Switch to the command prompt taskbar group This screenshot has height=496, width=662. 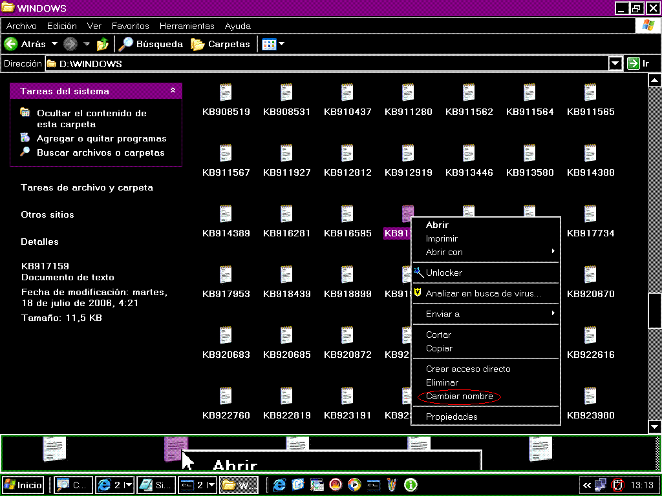[x=198, y=485]
